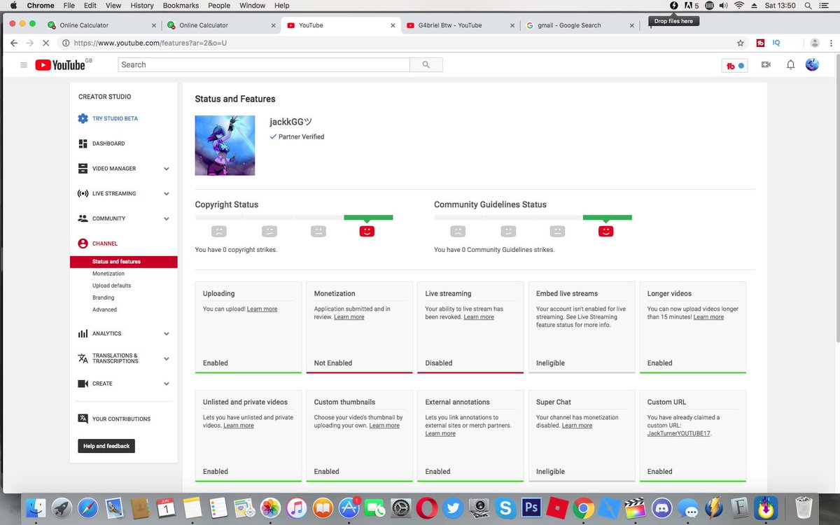Open the Bookmarks menu
This screenshot has height=525, width=840.
pos(181,6)
